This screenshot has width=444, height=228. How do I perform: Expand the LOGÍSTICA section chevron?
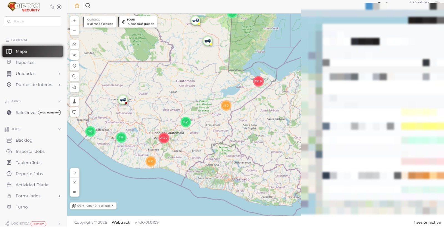(59, 224)
